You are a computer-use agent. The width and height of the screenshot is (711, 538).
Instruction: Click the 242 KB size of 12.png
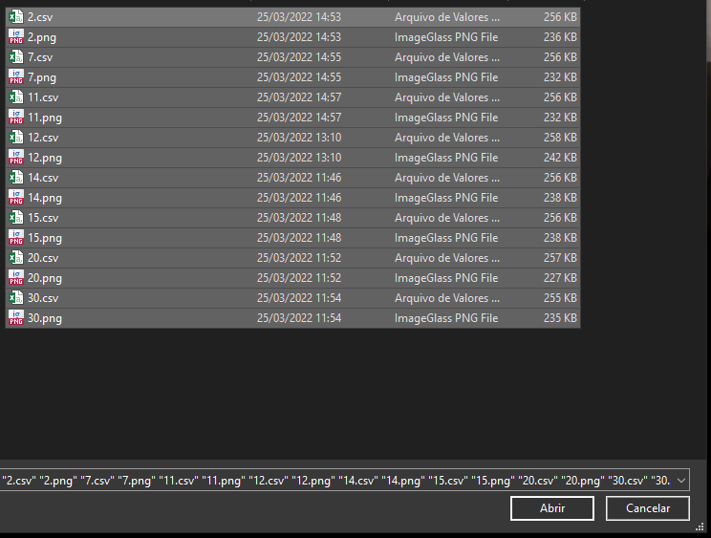click(560, 158)
